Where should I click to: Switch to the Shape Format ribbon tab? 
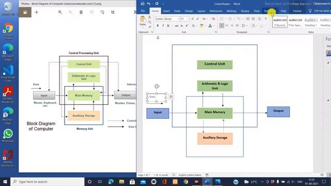tap(297, 11)
